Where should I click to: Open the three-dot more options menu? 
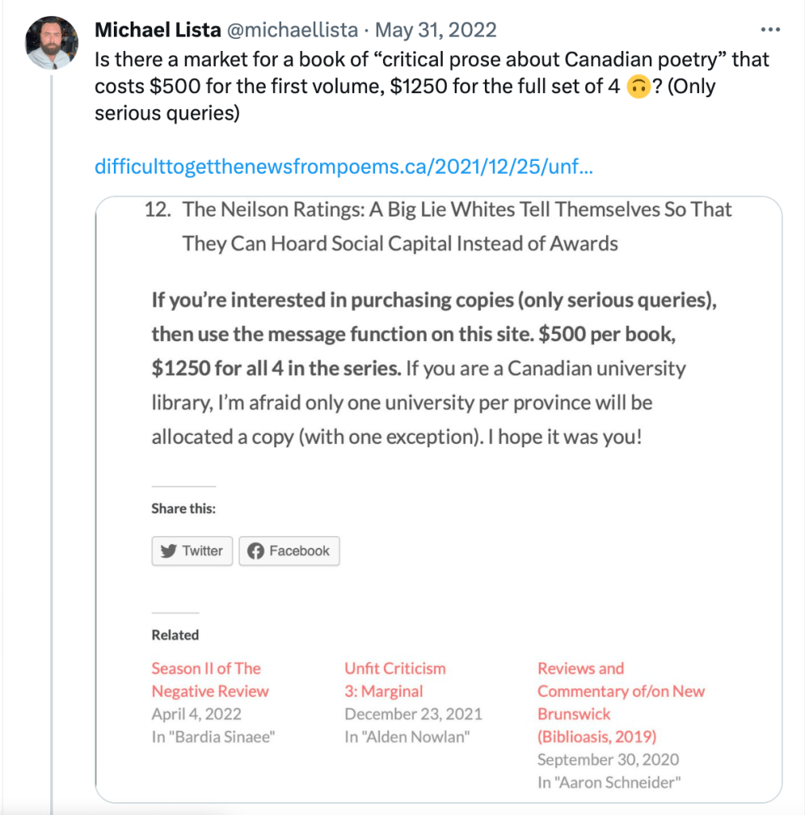(770, 30)
